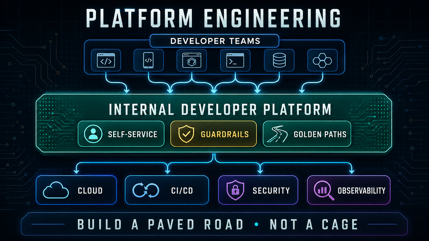Viewport: 429px width, 241px height.
Task: Select the Observability text label
Action: pos(362,191)
